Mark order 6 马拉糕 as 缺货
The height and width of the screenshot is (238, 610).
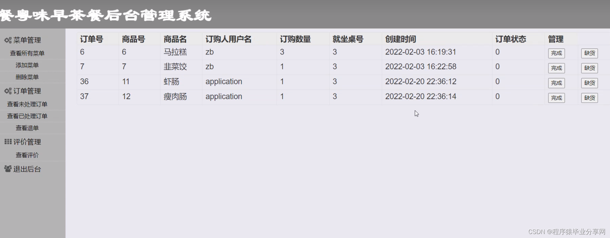pos(589,53)
